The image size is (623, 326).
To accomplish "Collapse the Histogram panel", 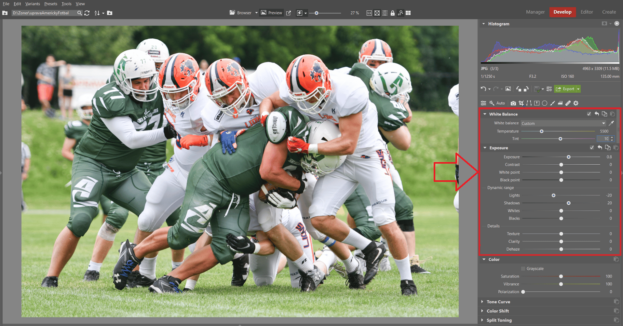I will [484, 24].
